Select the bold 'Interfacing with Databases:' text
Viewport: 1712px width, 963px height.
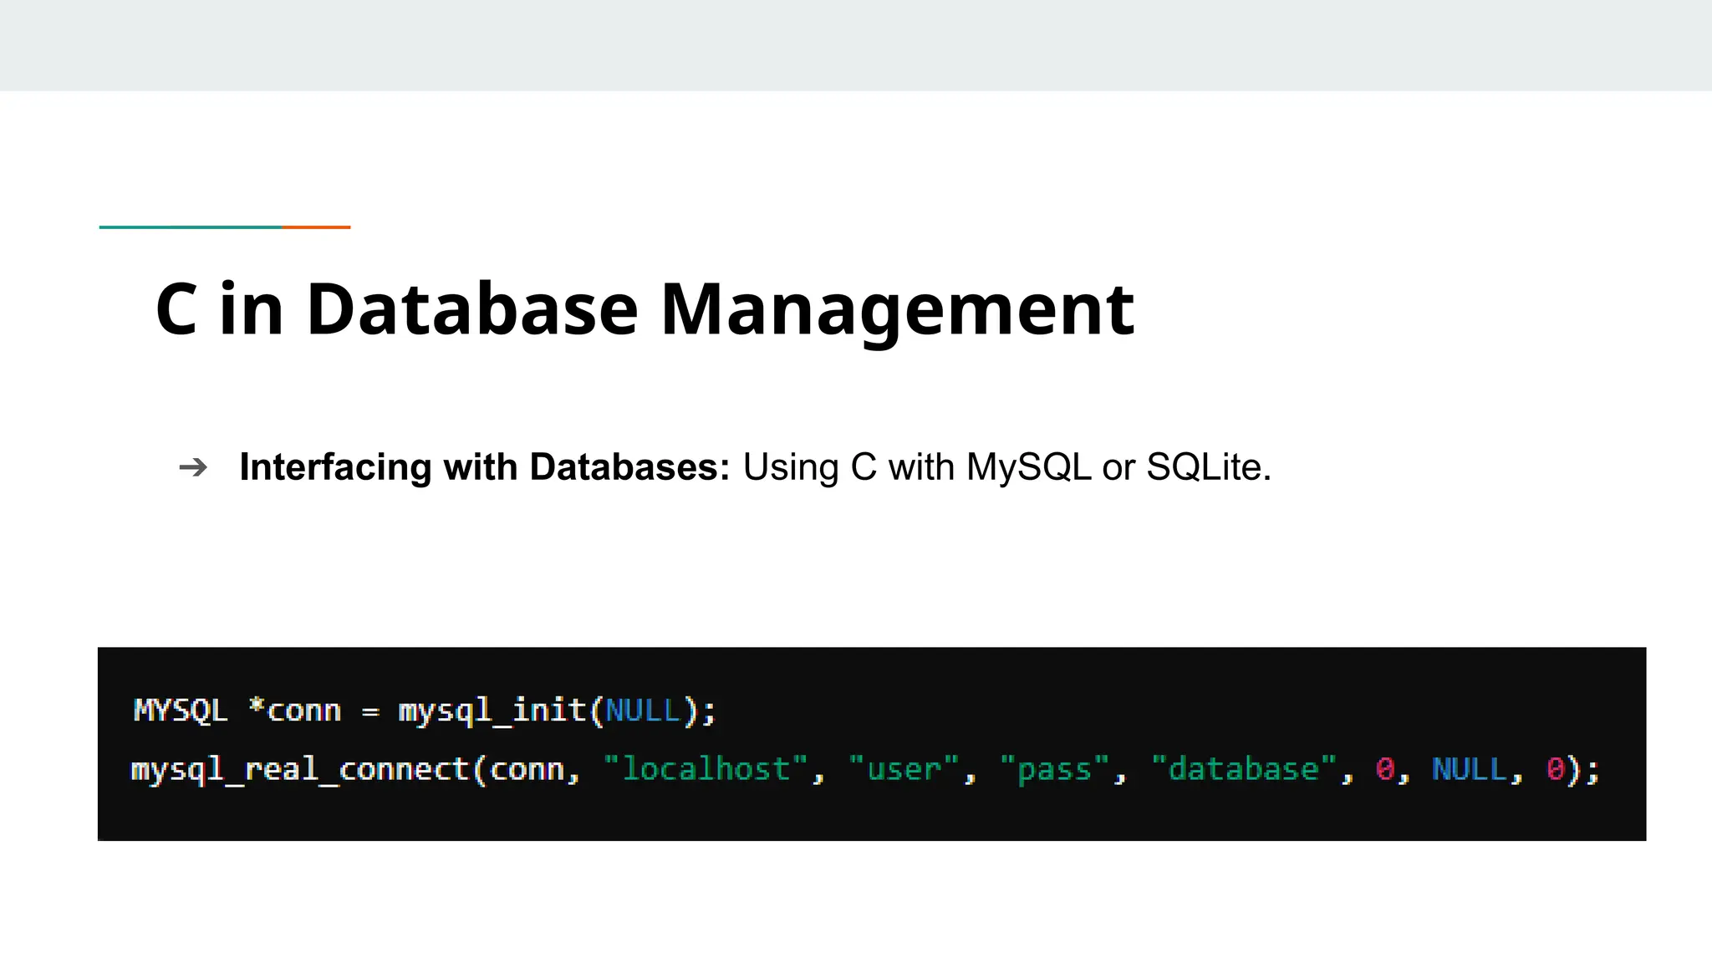click(x=484, y=467)
